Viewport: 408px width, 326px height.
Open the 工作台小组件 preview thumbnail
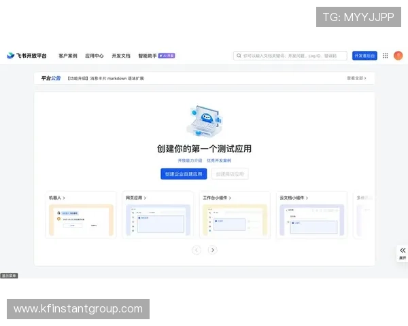pyautogui.click(x=235, y=220)
